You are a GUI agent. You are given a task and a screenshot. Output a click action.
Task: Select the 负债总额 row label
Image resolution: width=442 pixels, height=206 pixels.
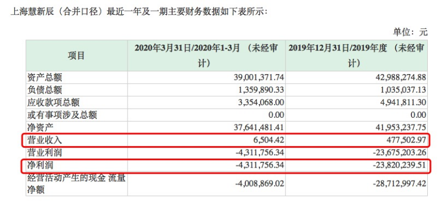pyautogui.click(x=44, y=90)
